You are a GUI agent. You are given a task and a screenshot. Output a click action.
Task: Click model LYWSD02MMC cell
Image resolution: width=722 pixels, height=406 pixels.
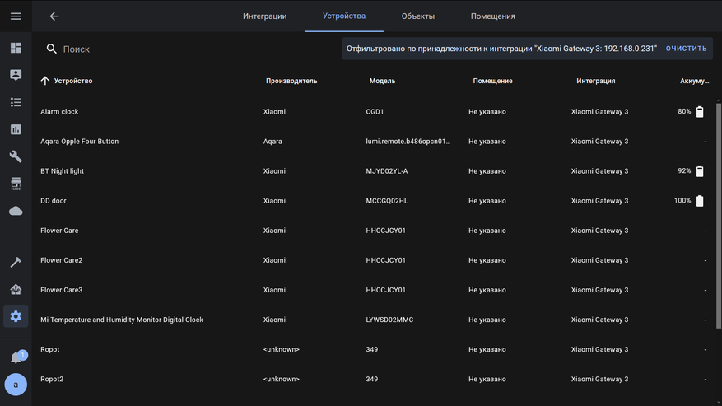click(389, 320)
